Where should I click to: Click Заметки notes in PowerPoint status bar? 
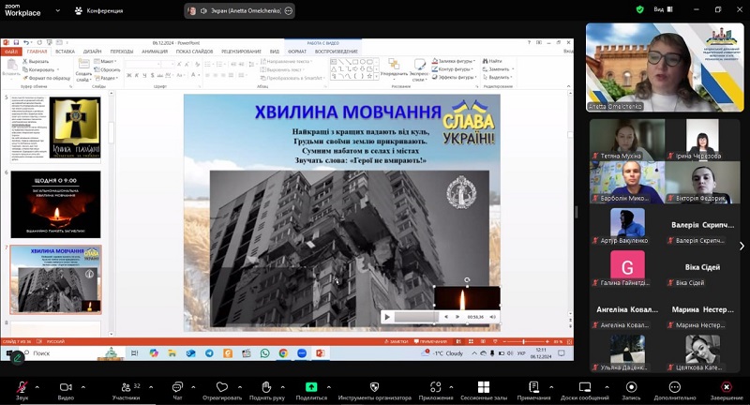(x=396, y=341)
